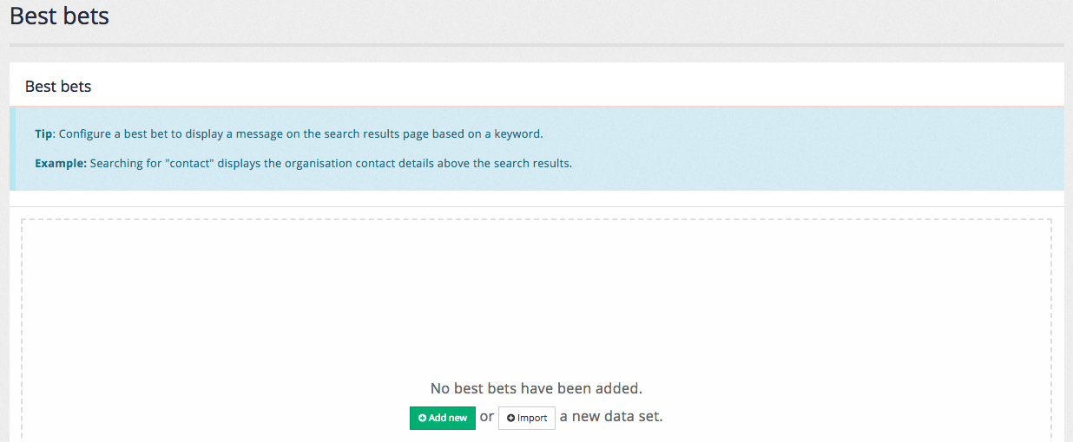Click inside the empty dashed placeholder area
Viewport: 1073px width, 442px height.
click(536, 295)
